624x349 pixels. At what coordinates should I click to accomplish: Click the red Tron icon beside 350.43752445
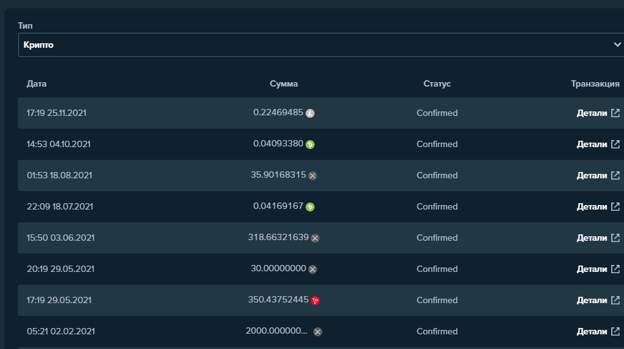[x=315, y=301]
